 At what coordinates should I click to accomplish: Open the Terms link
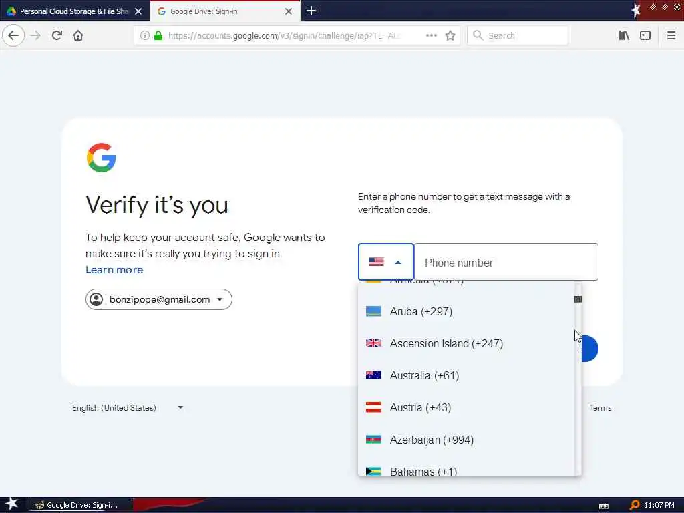[601, 408]
